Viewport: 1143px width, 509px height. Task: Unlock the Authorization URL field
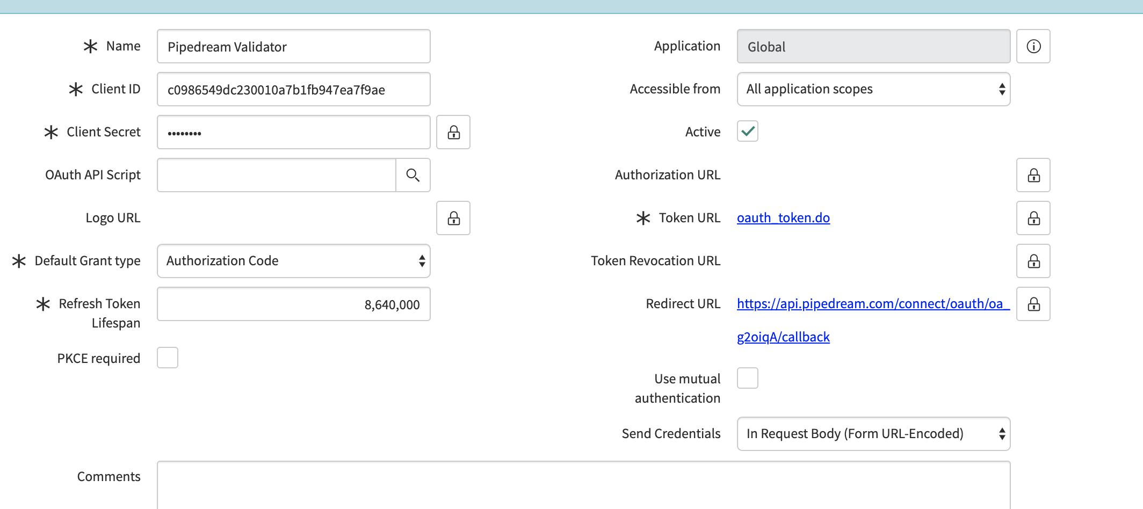[x=1033, y=175]
